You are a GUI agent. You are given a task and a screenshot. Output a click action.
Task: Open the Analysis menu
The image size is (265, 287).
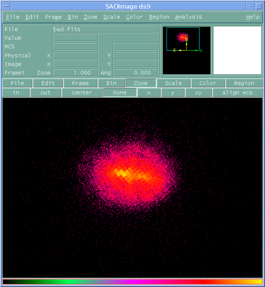click(189, 17)
